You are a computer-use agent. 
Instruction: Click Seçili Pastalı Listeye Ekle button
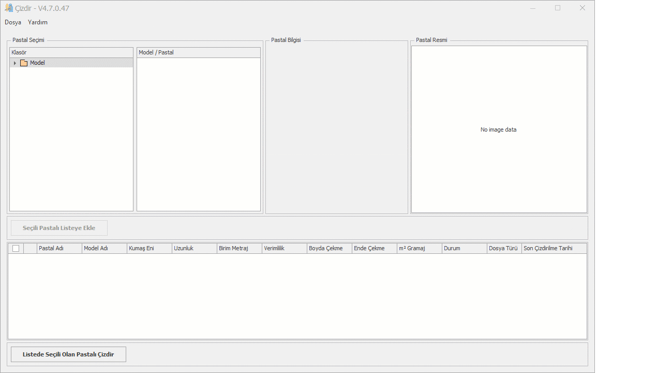(59, 228)
